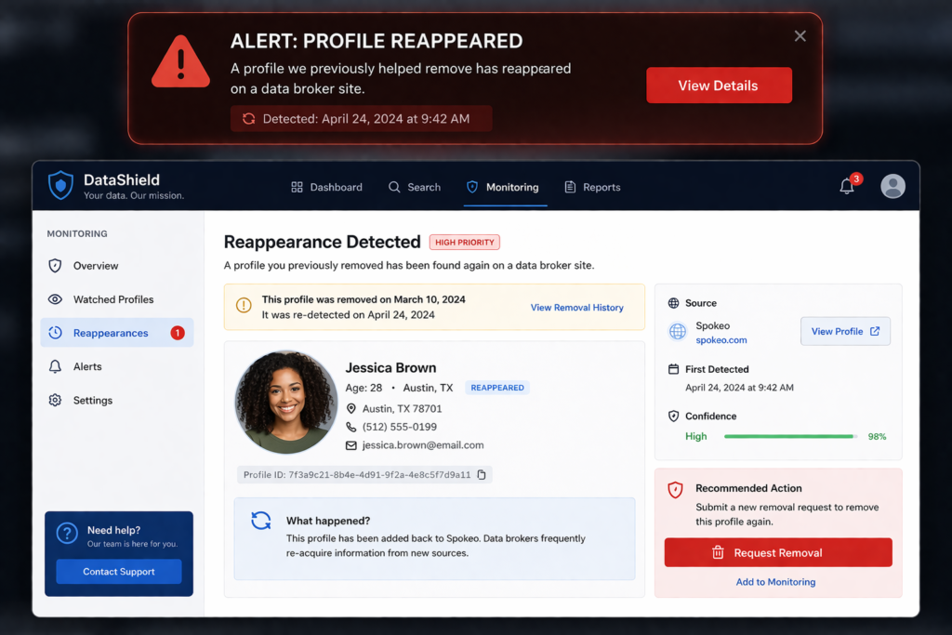Click the question mark icon in Need help panel

point(67,533)
